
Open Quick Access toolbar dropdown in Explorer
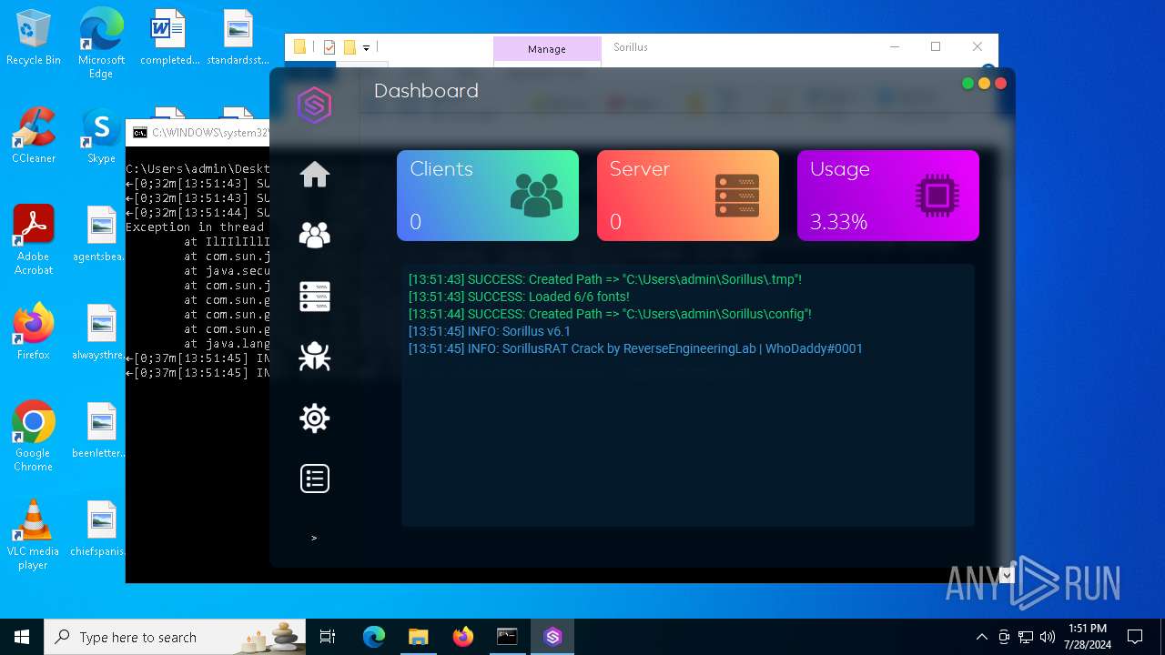[x=366, y=47]
